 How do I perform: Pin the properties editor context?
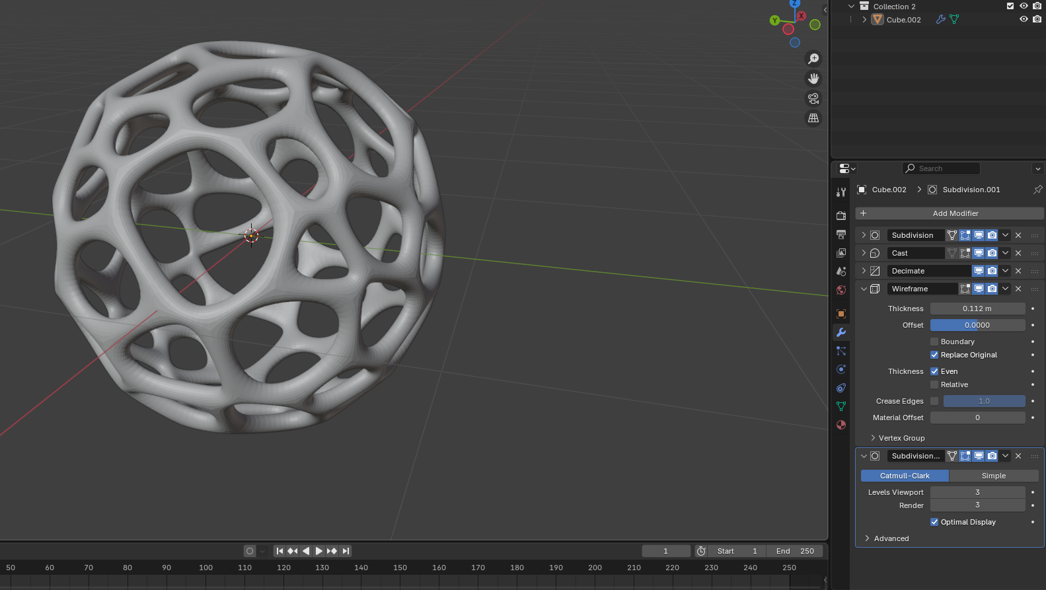click(x=1037, y=190)
